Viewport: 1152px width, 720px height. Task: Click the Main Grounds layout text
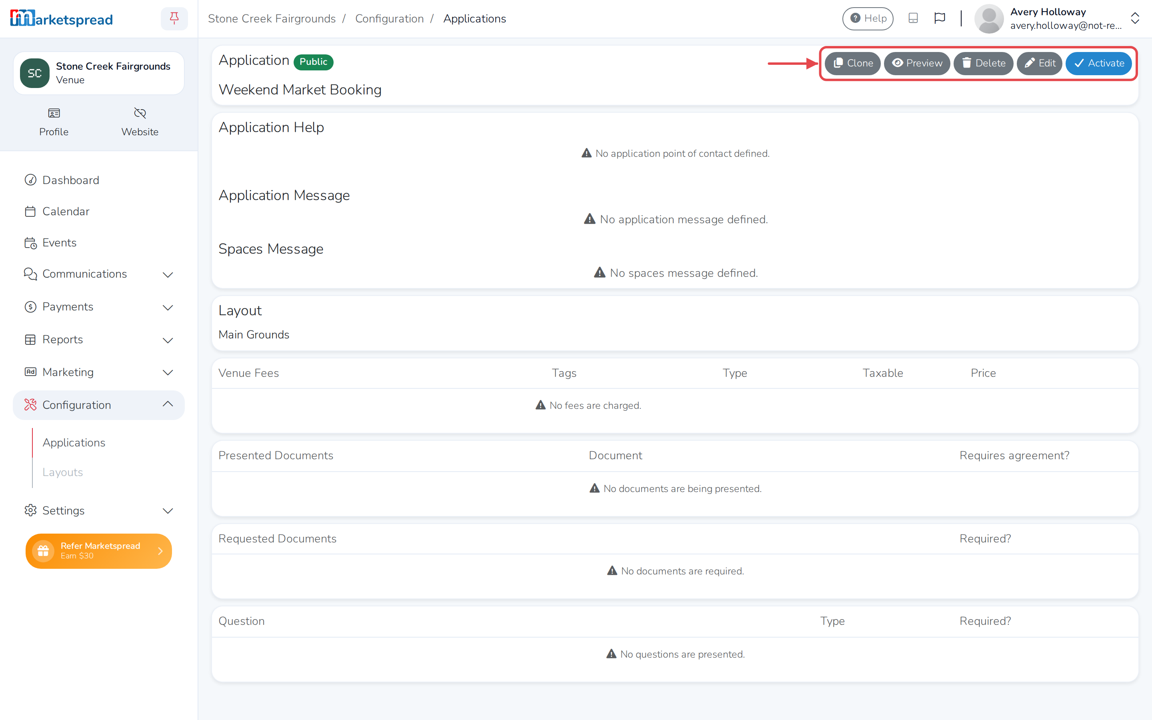[x=254, y=335]
